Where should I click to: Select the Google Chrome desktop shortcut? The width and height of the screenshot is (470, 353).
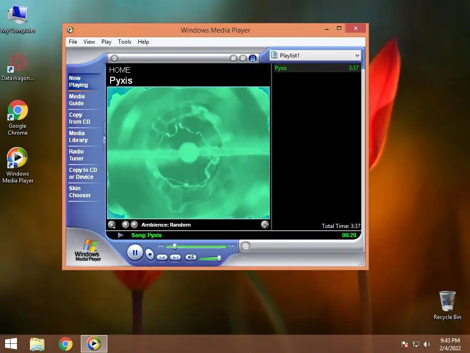click(x=18, y=118)
